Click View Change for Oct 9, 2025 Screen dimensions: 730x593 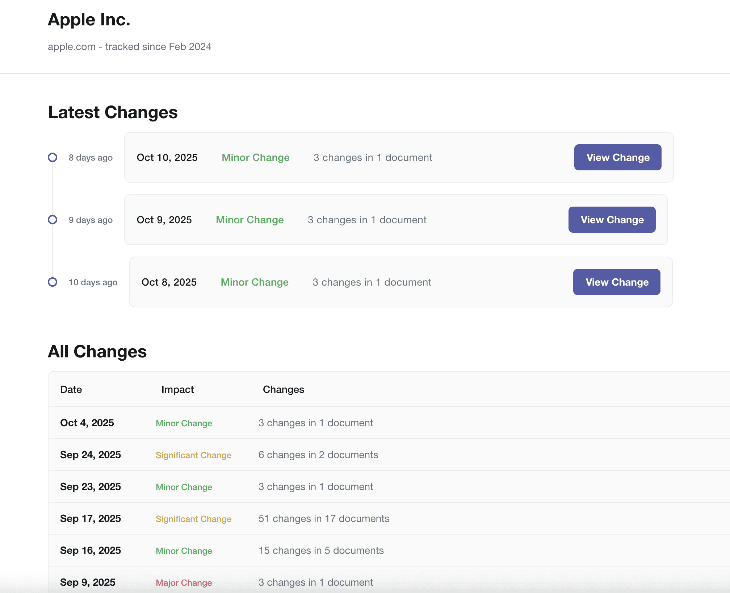[x=612, y=220]
